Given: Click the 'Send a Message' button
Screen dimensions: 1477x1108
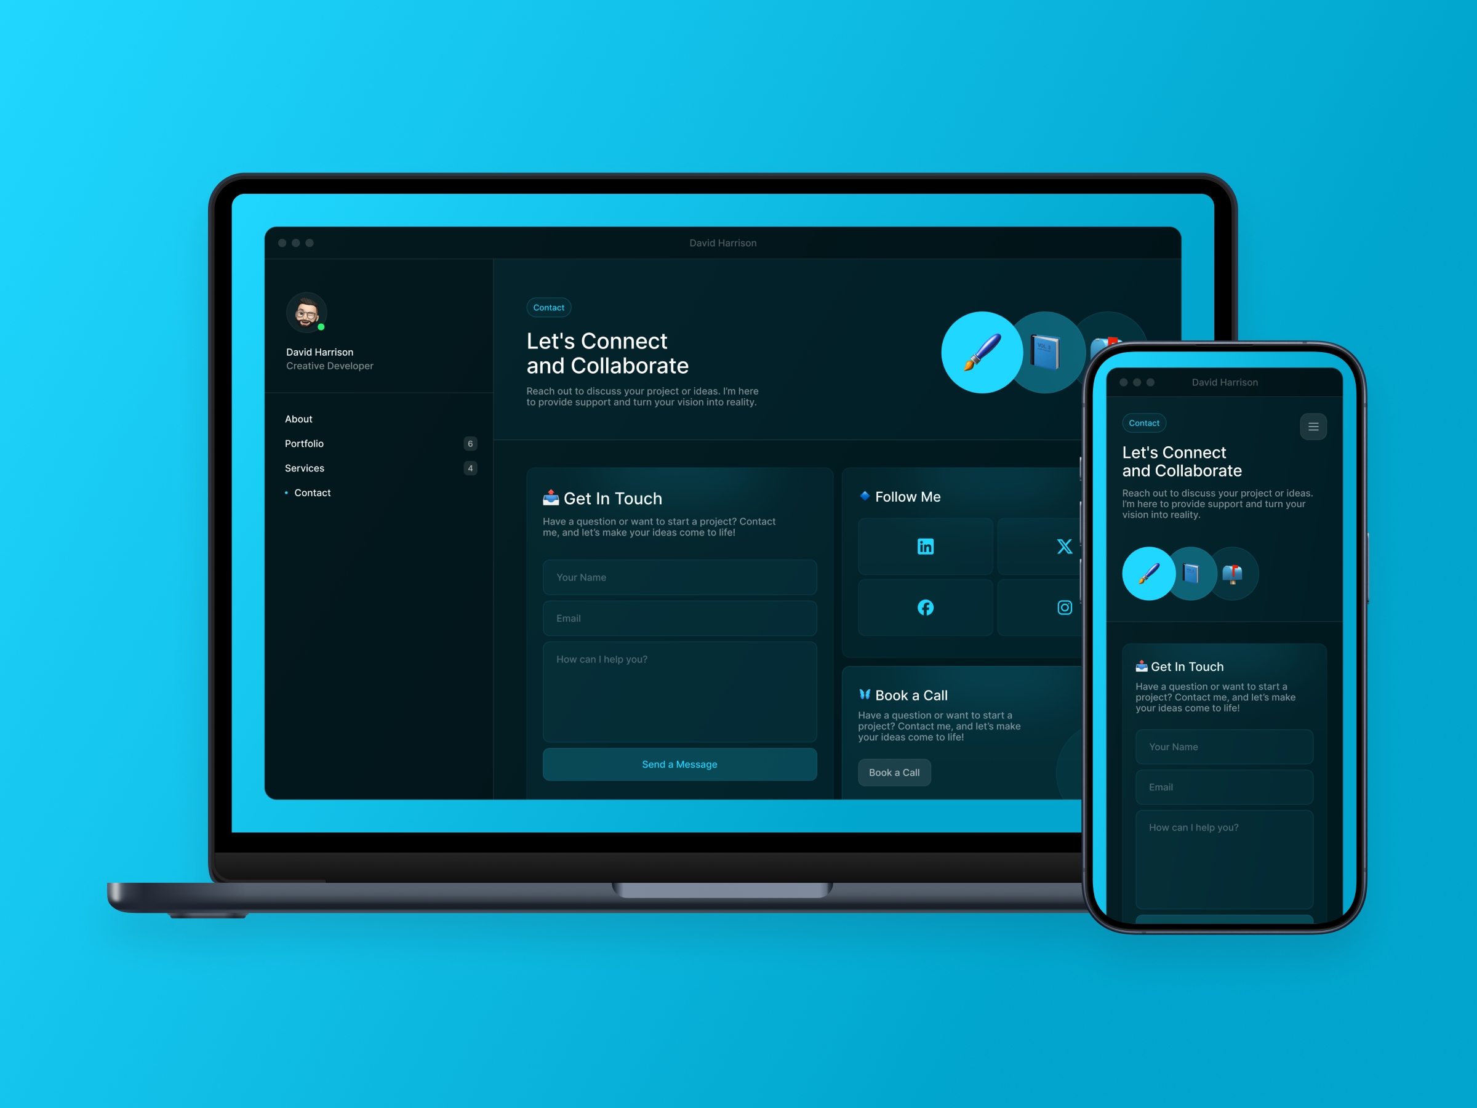Looking at the screenshot, I should pos(677,765).
